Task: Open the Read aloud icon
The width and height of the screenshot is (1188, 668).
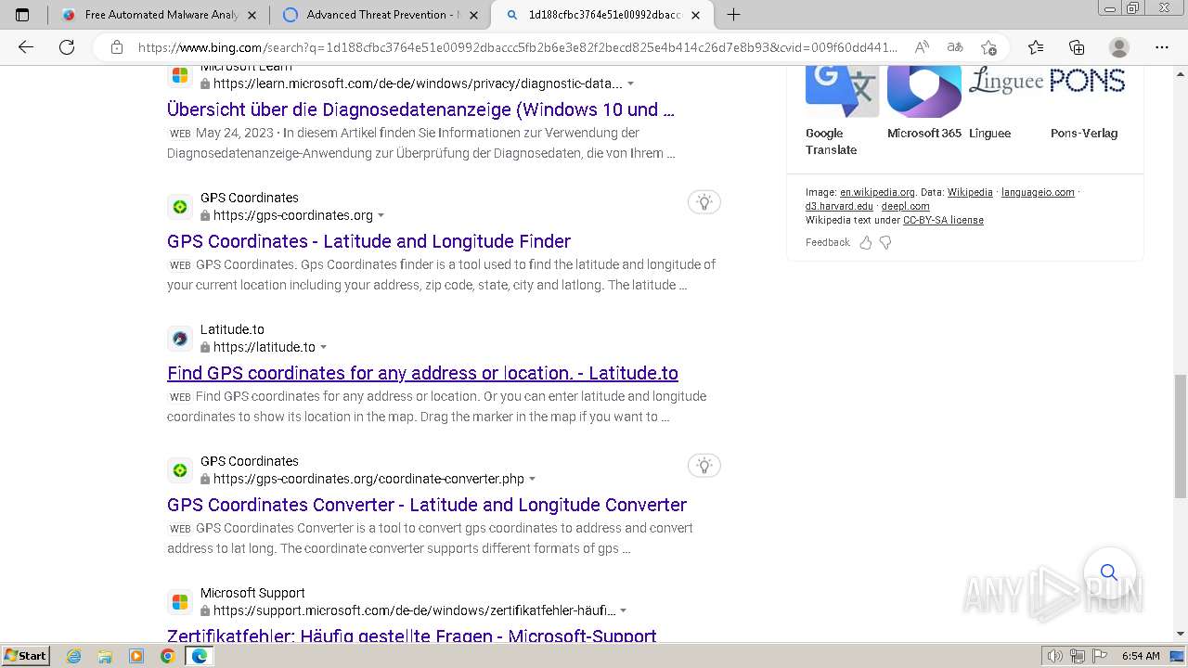Action: pyautogui.click(x=922, y=47)
